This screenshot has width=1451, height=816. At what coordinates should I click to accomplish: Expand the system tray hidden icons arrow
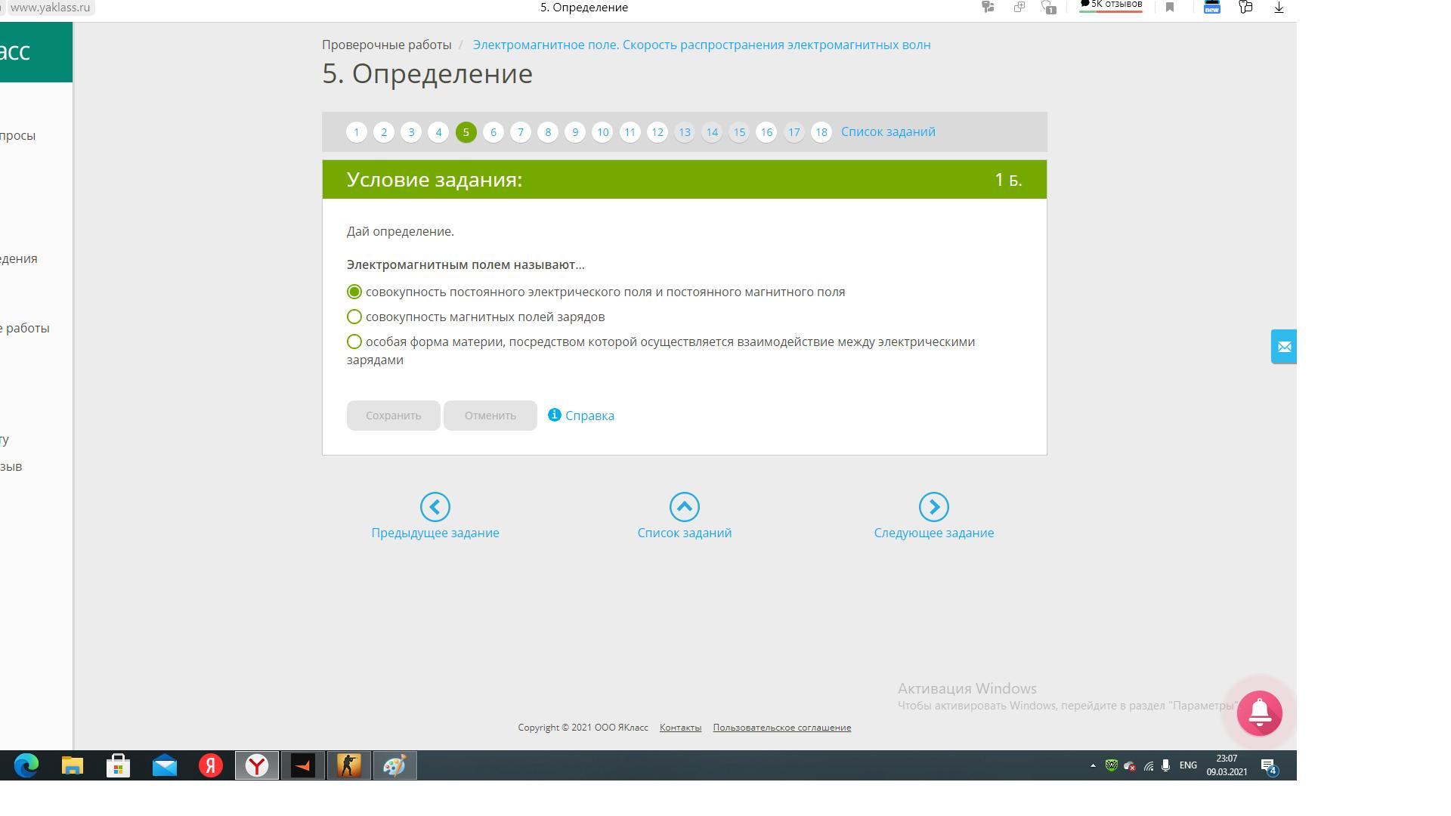coord(1093,765)
